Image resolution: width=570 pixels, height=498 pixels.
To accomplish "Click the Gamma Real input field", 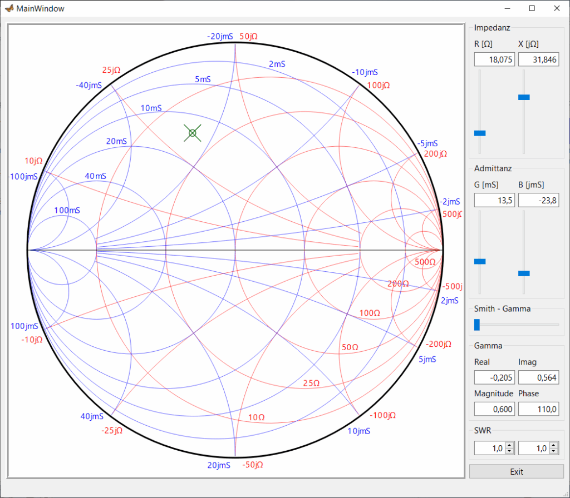I will (494, 377).
